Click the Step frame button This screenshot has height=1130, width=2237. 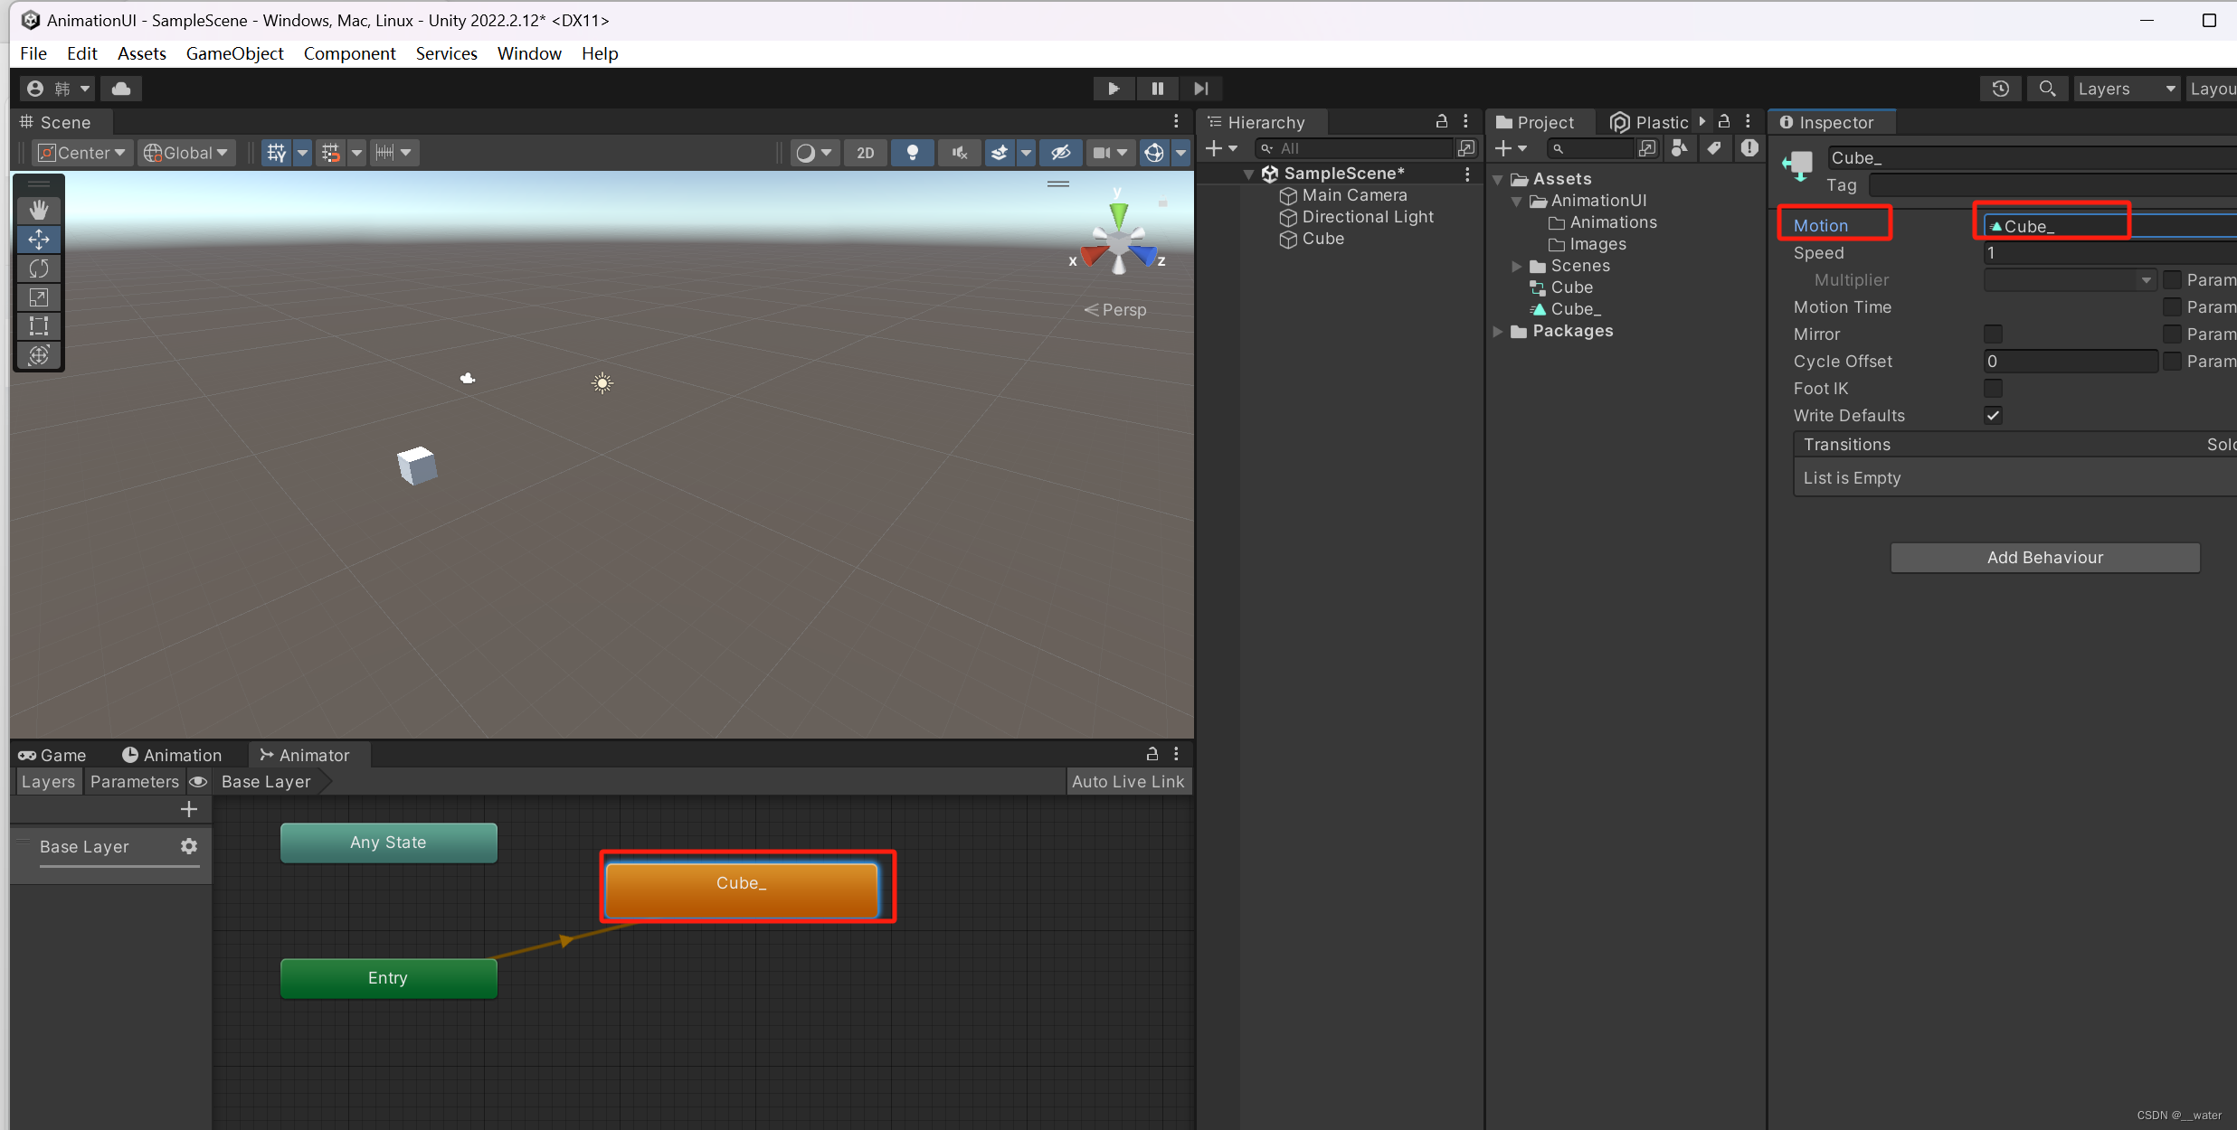coord(1200,89)
